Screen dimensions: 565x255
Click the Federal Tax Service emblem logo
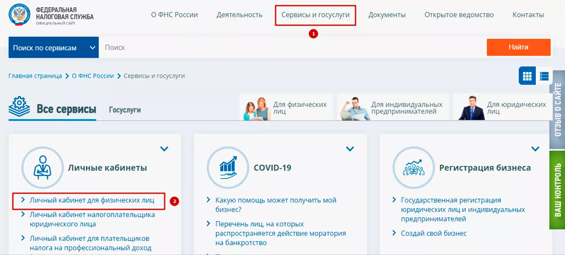click(x=20, y=15)
